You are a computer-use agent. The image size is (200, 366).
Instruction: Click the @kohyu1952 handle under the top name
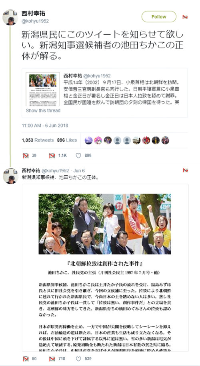click(35, 21)
